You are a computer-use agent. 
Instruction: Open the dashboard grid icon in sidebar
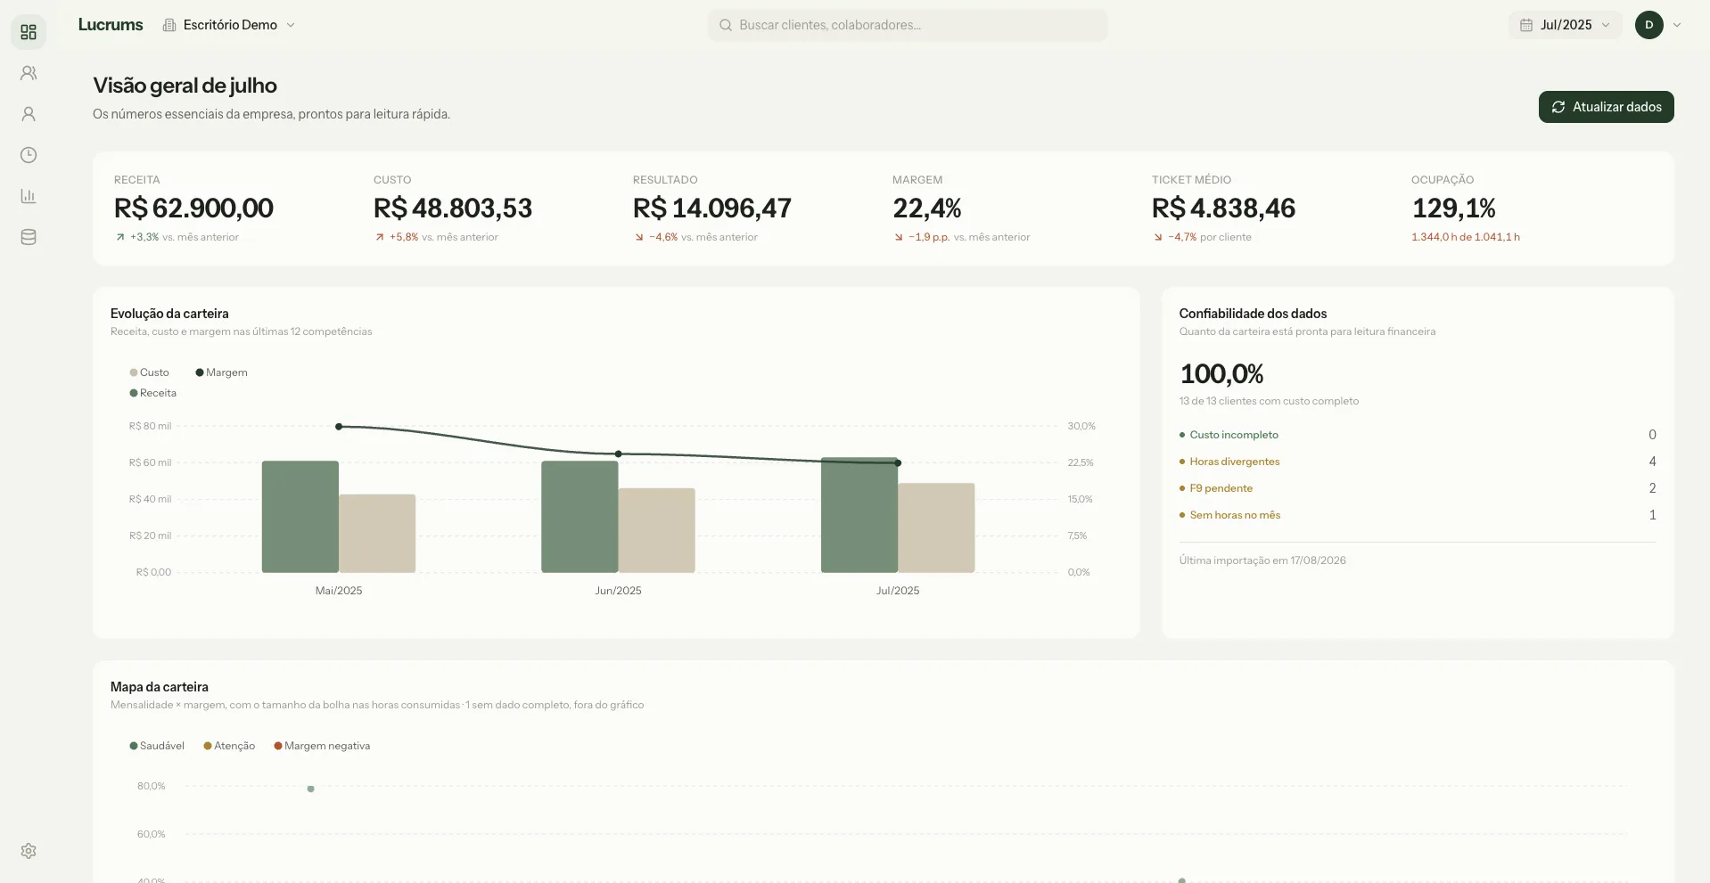coord(29,32)
